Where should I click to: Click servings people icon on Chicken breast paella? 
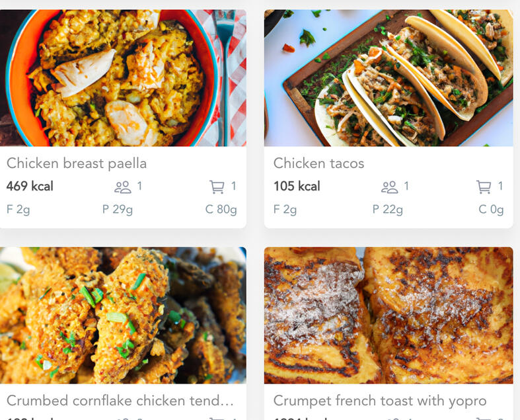[x=122, y=187]
